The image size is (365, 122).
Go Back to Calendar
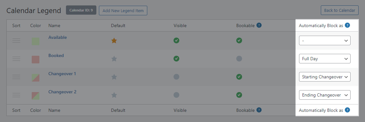(340, 11)
